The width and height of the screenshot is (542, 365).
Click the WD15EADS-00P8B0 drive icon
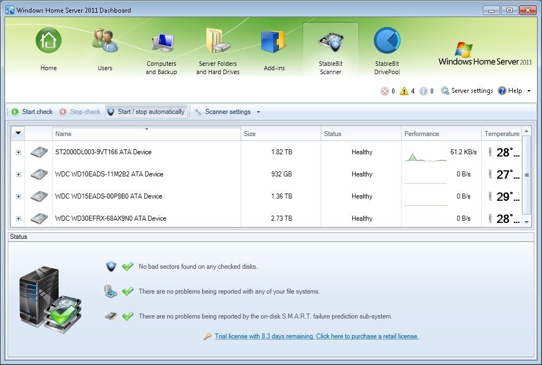coord(39,196)
